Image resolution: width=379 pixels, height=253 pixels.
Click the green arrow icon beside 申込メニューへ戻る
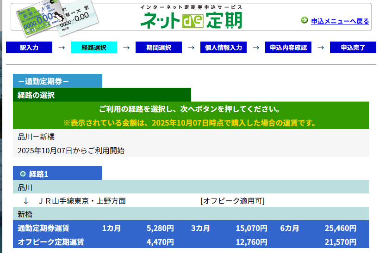click(x=304, y=20)
